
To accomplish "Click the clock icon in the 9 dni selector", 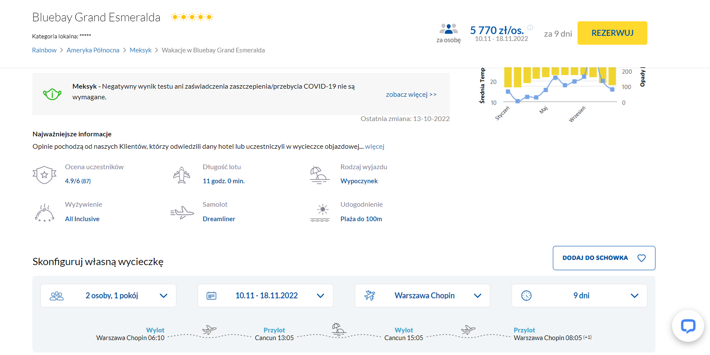I will [526, 296].
